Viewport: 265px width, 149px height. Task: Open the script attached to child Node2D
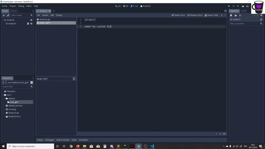(x=28, y=24)
